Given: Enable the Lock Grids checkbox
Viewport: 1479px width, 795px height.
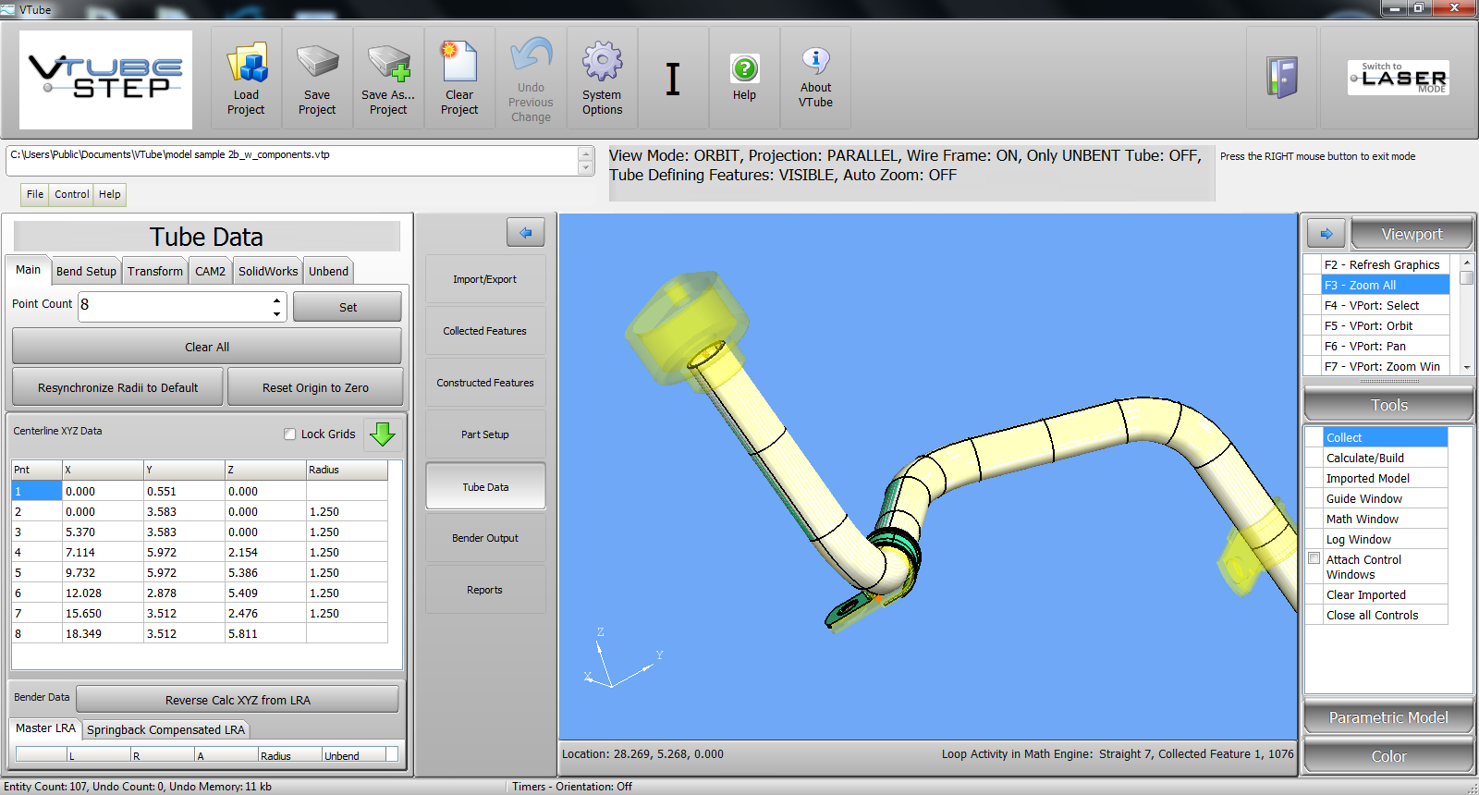Looking at the screenshot, I should tap(290, 434).
